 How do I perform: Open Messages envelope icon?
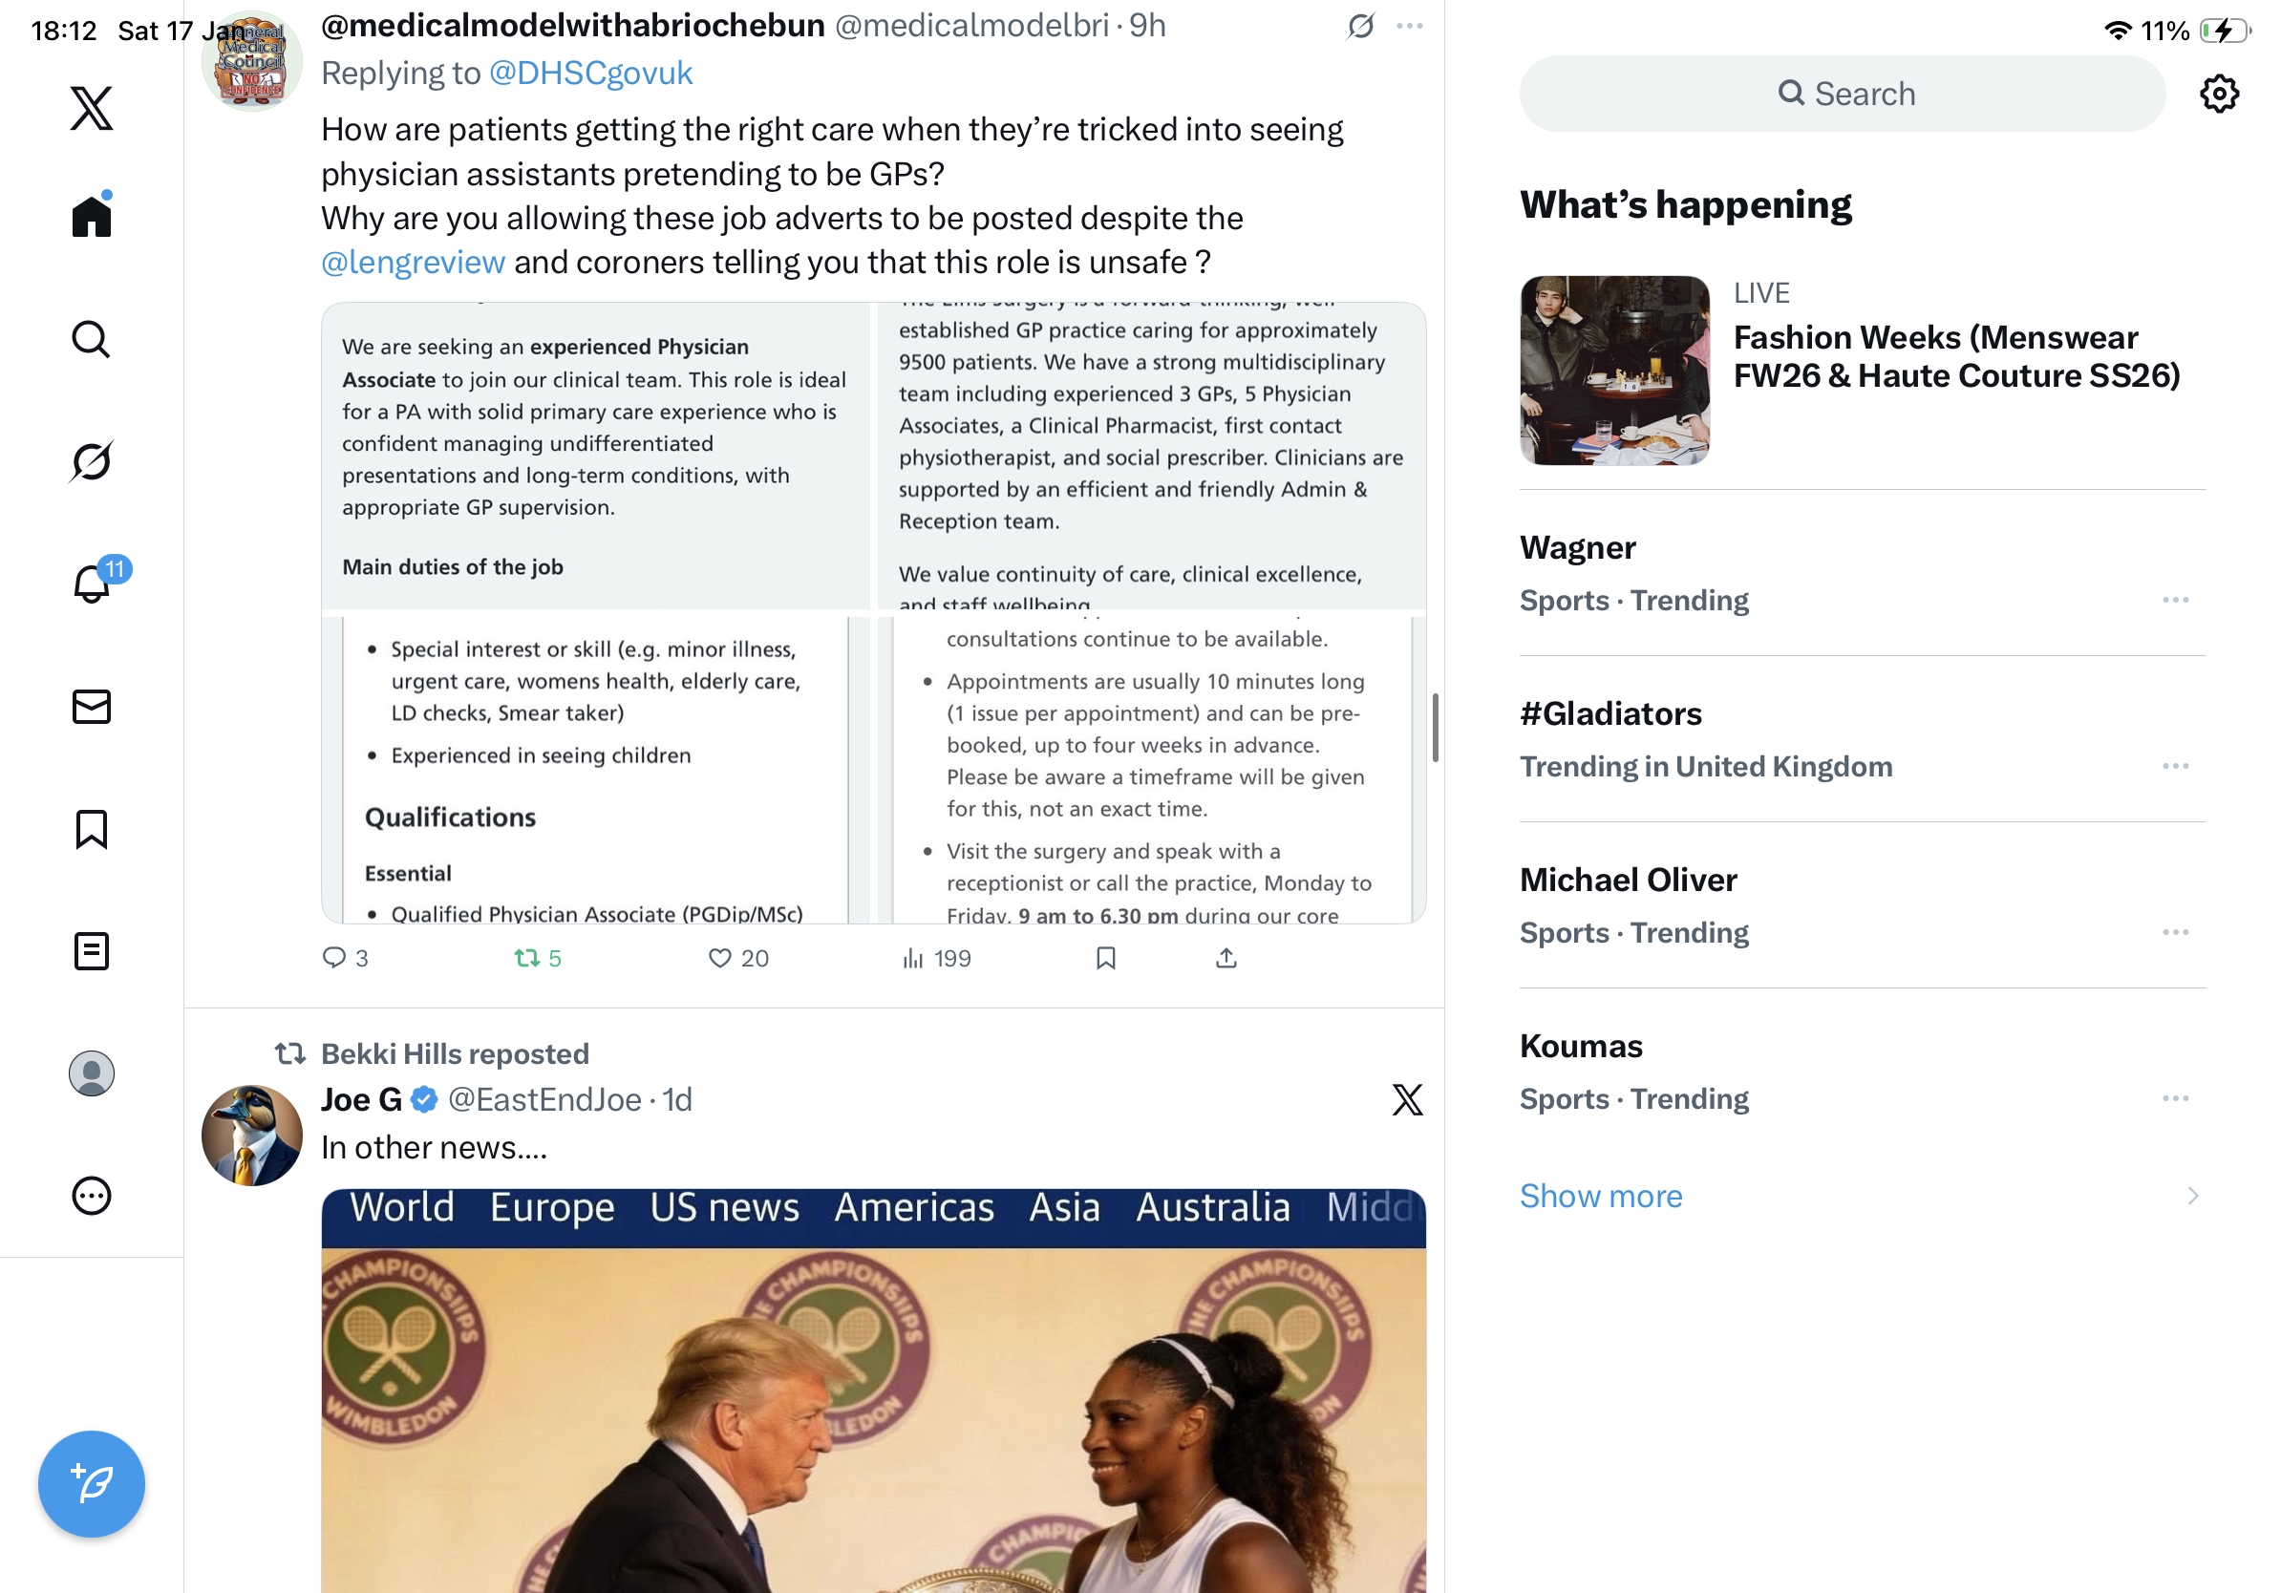pos(92,707)
